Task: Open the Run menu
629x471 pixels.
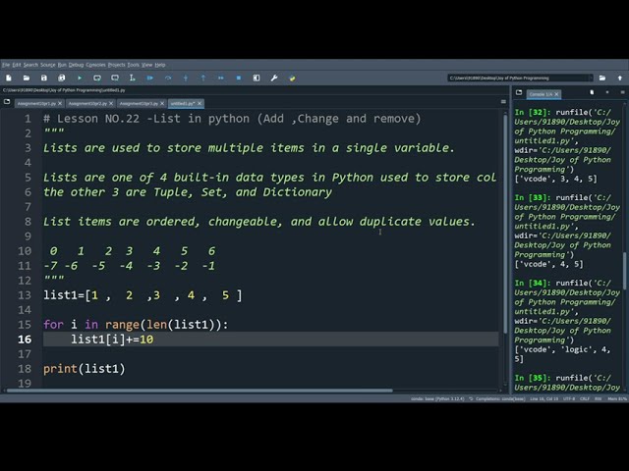Action: (62, 65)
